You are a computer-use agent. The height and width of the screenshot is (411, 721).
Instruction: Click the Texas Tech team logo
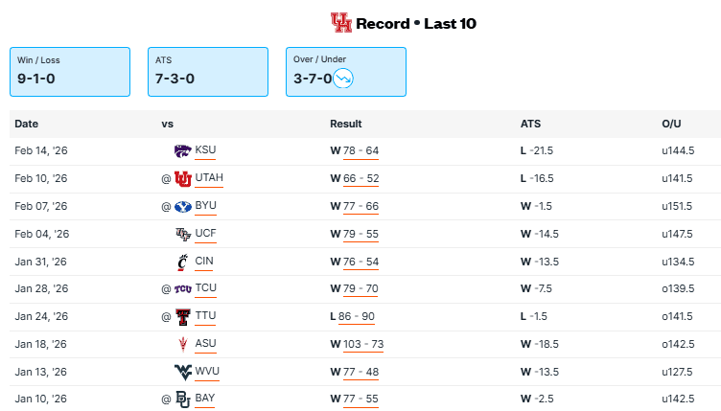click(x=182, y=316)
